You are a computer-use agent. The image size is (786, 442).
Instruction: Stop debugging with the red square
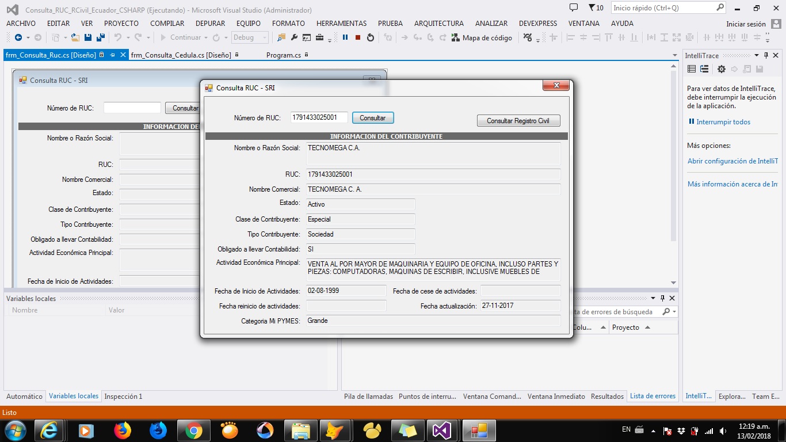(x=358, y=37)
